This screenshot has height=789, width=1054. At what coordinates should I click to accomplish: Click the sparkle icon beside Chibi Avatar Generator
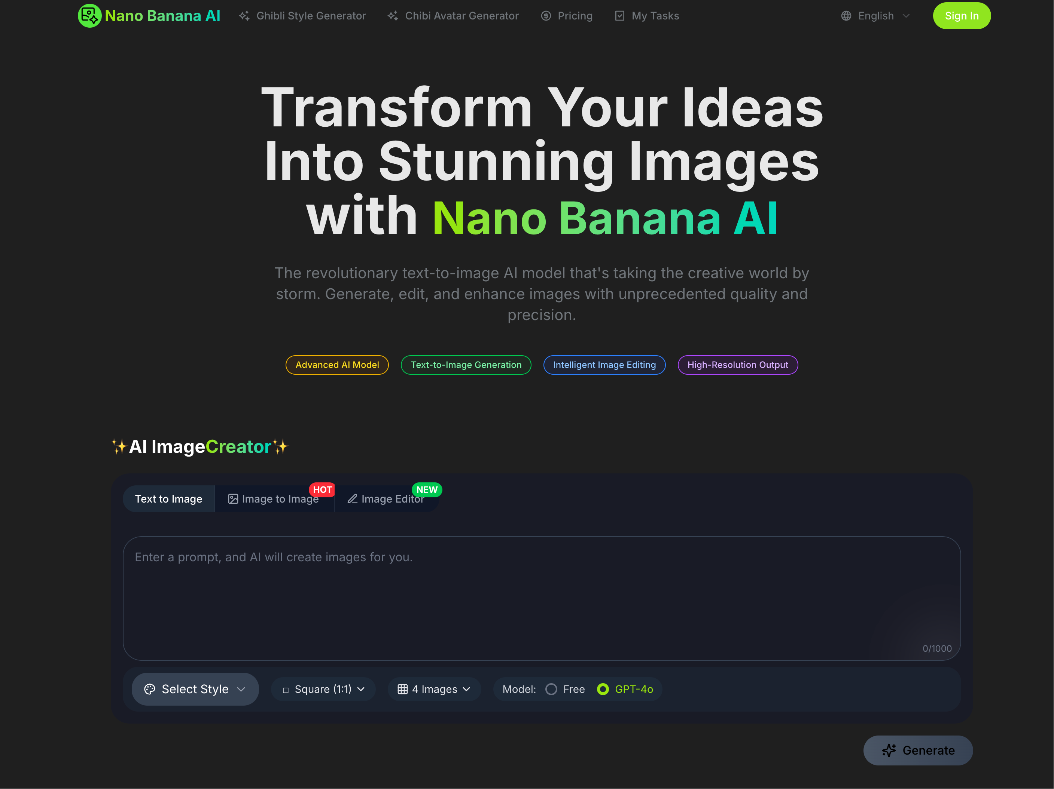click(x=393, y=16)
